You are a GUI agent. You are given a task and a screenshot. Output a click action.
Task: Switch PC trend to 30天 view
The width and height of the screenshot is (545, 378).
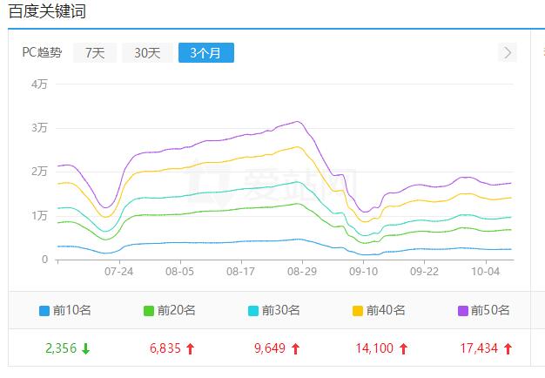point(147,53)
